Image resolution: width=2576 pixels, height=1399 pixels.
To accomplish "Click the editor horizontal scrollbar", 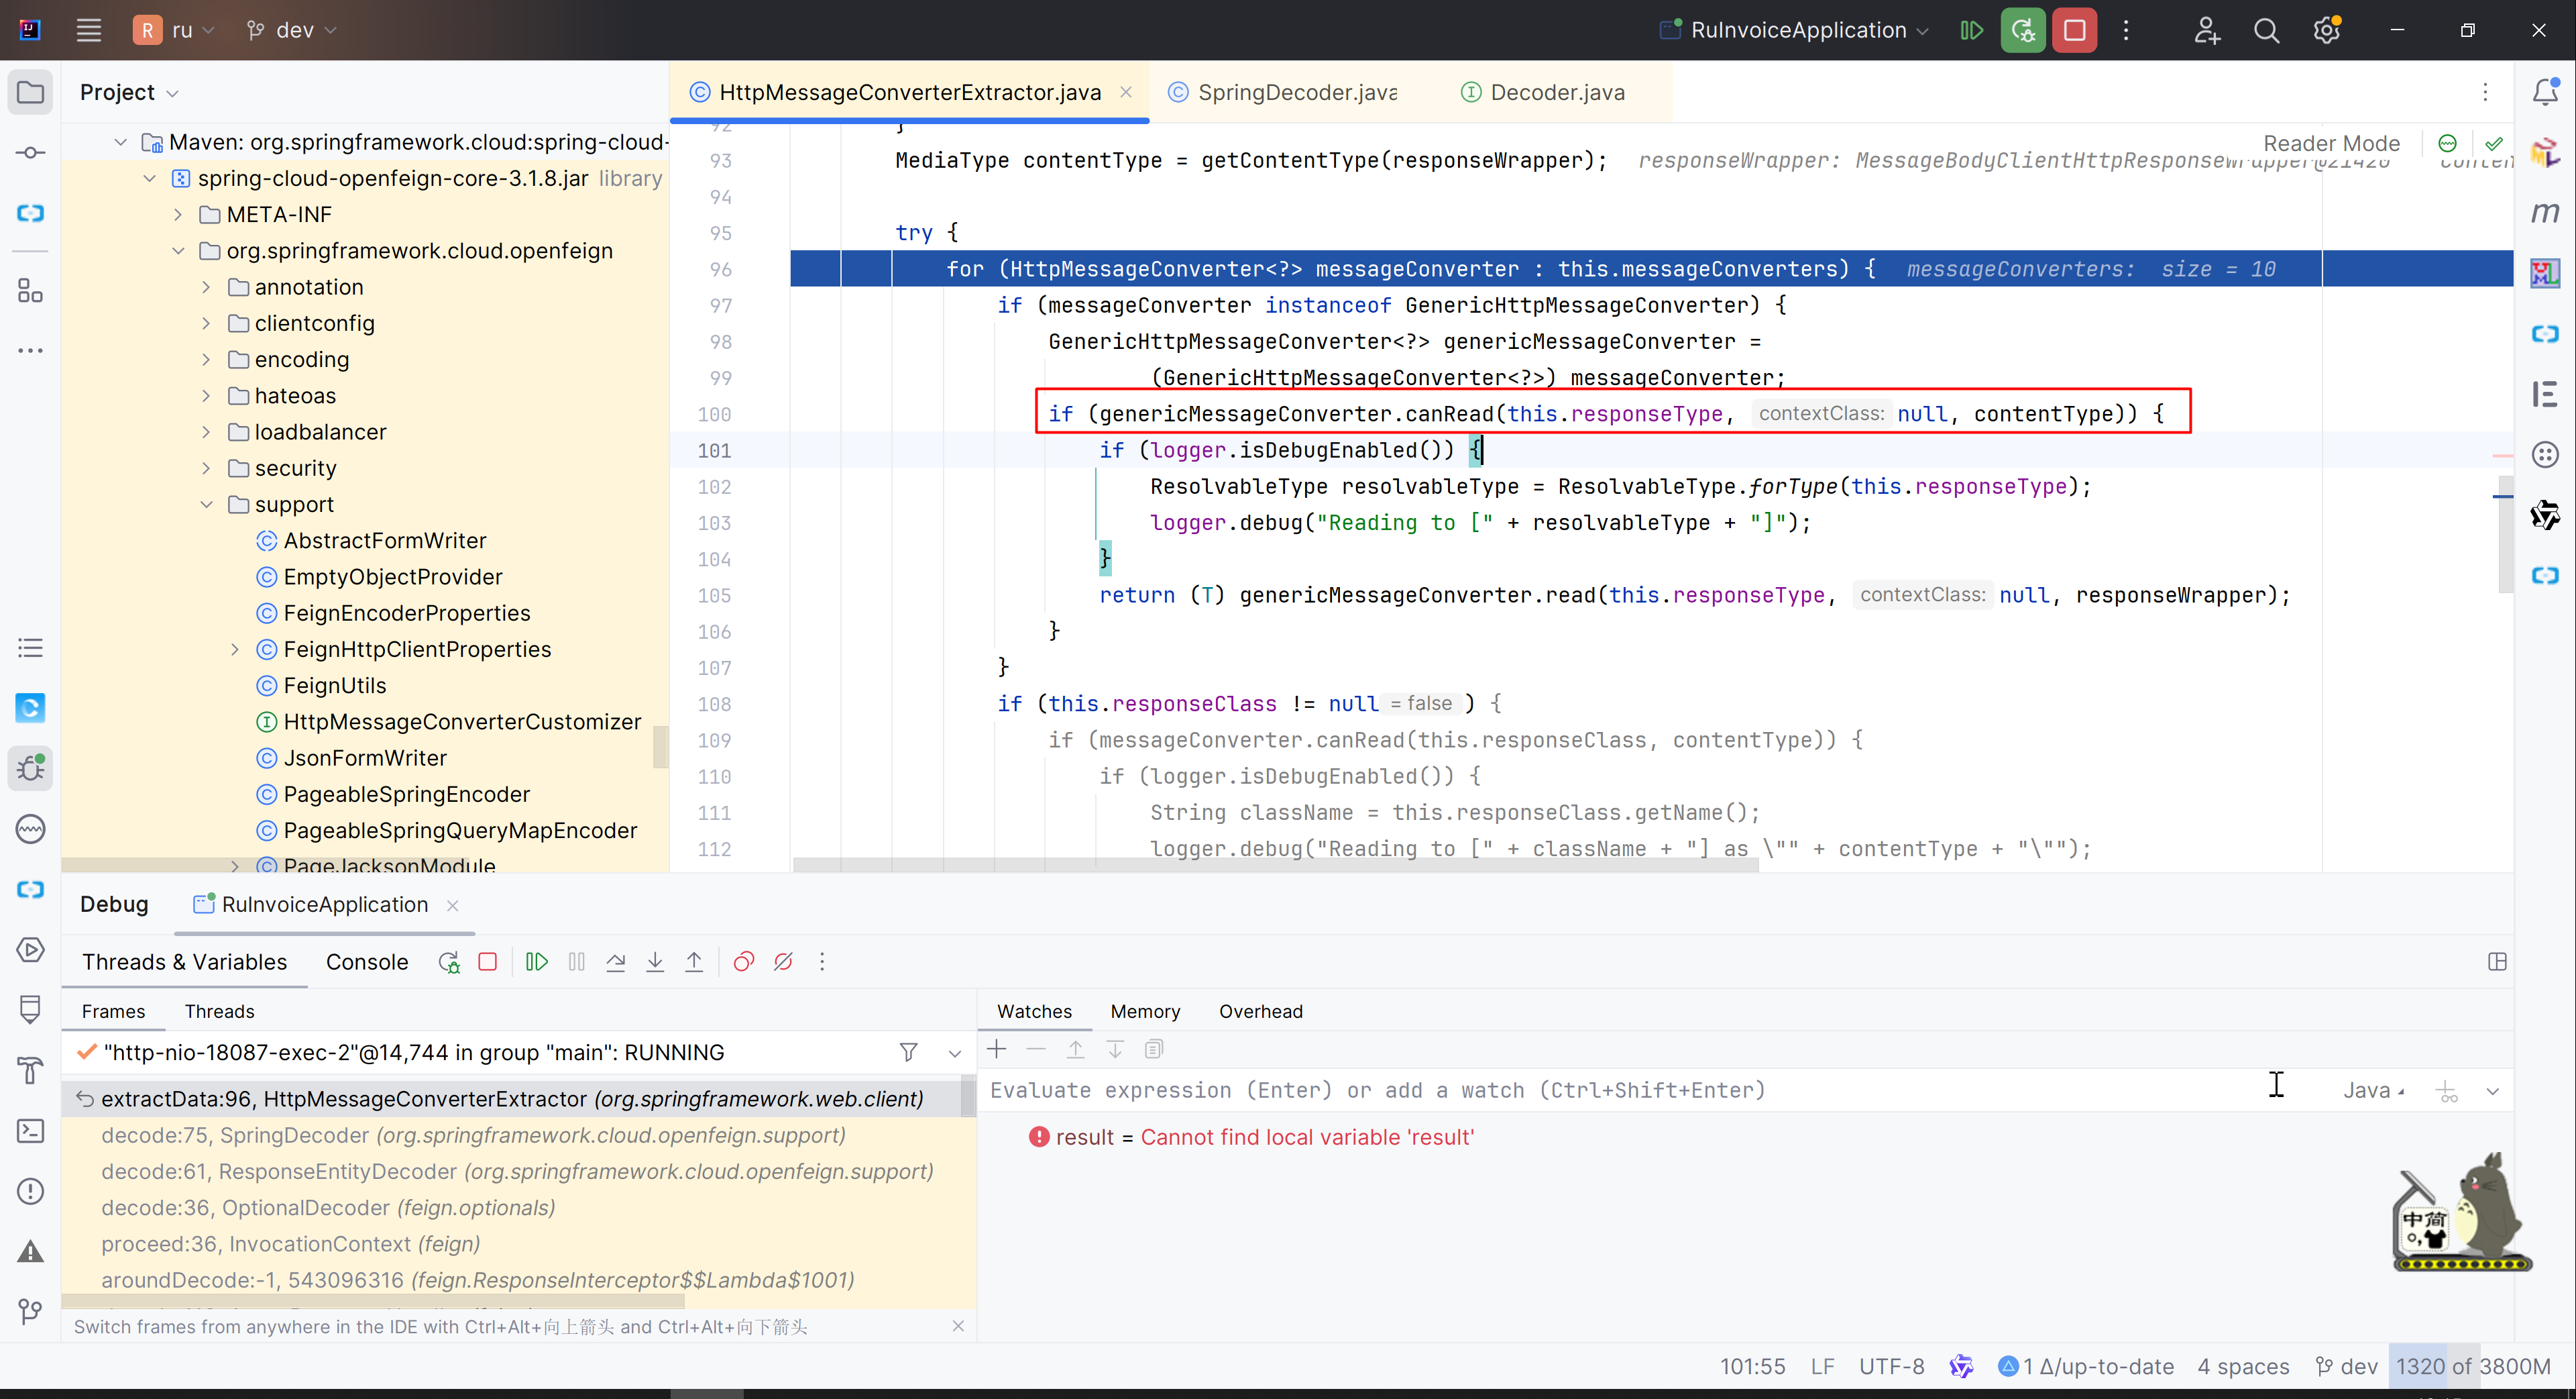I will click(x=1276, y=866).
